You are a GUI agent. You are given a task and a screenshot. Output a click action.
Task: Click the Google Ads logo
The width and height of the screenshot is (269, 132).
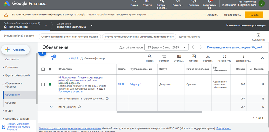point(7,3)
